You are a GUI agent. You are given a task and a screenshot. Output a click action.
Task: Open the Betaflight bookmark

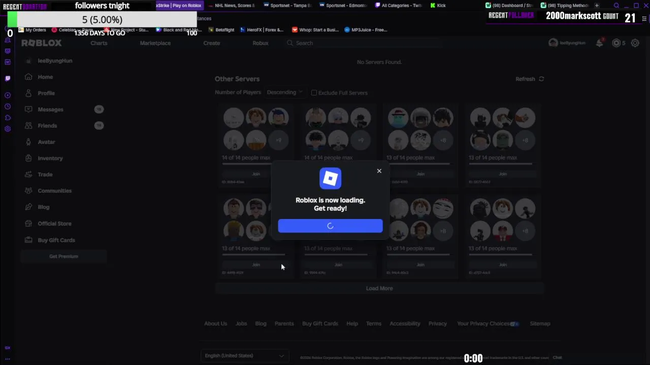tap(221, 30)
